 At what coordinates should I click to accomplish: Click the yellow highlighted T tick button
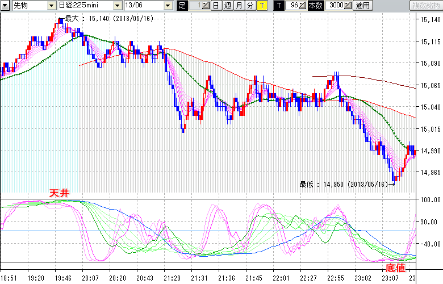[x=261, y=5]
